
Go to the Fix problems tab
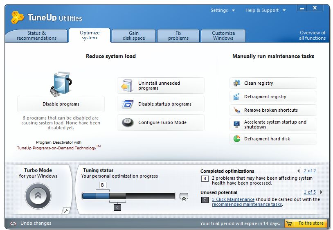click(x=178, y=36)
